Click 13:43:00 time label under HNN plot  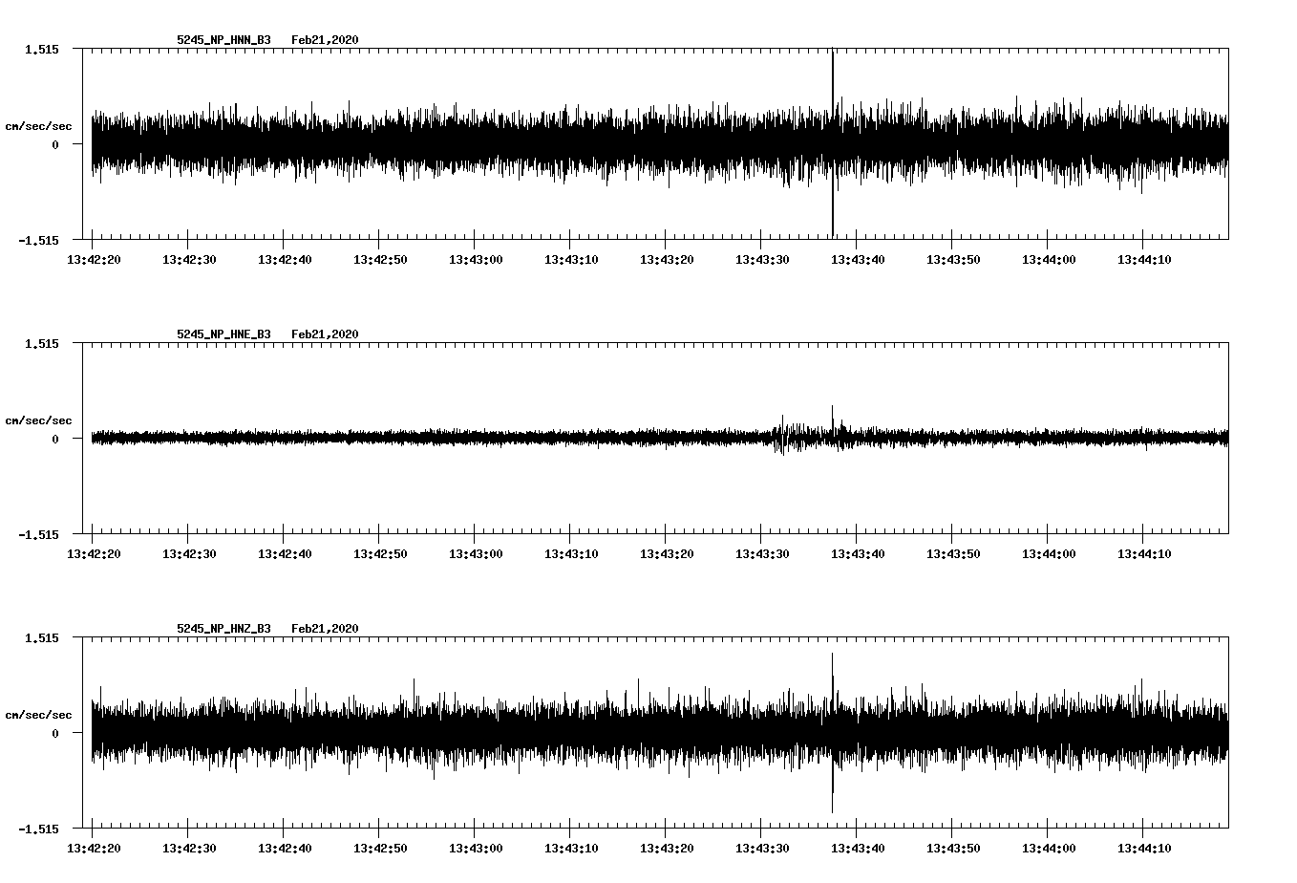point(476,260)
